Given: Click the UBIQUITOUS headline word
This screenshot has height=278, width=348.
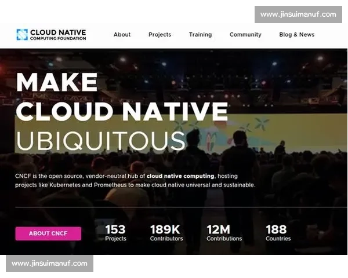Looking at the screenshot, I should coord(100,141).
